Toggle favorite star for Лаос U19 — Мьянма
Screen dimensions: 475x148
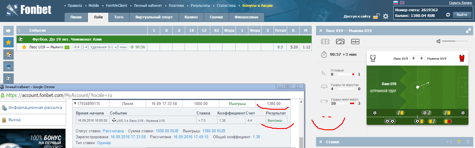(x=24, y=47)
